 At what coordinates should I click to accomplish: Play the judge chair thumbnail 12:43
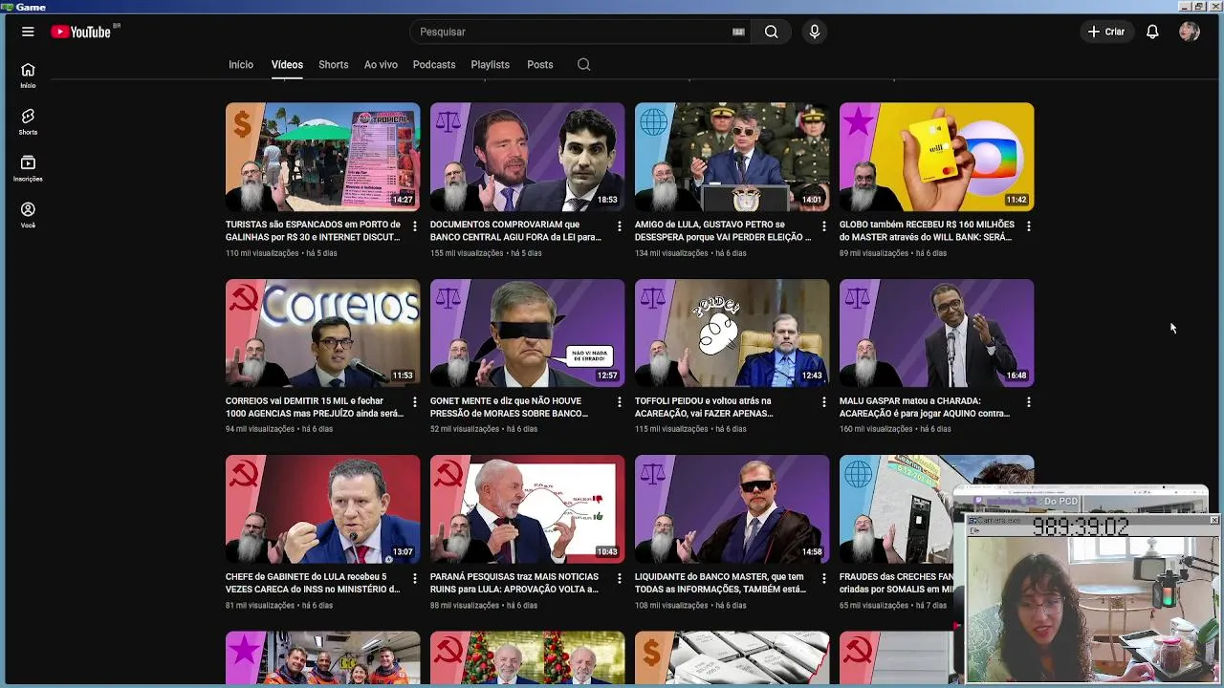pos(732,333)
